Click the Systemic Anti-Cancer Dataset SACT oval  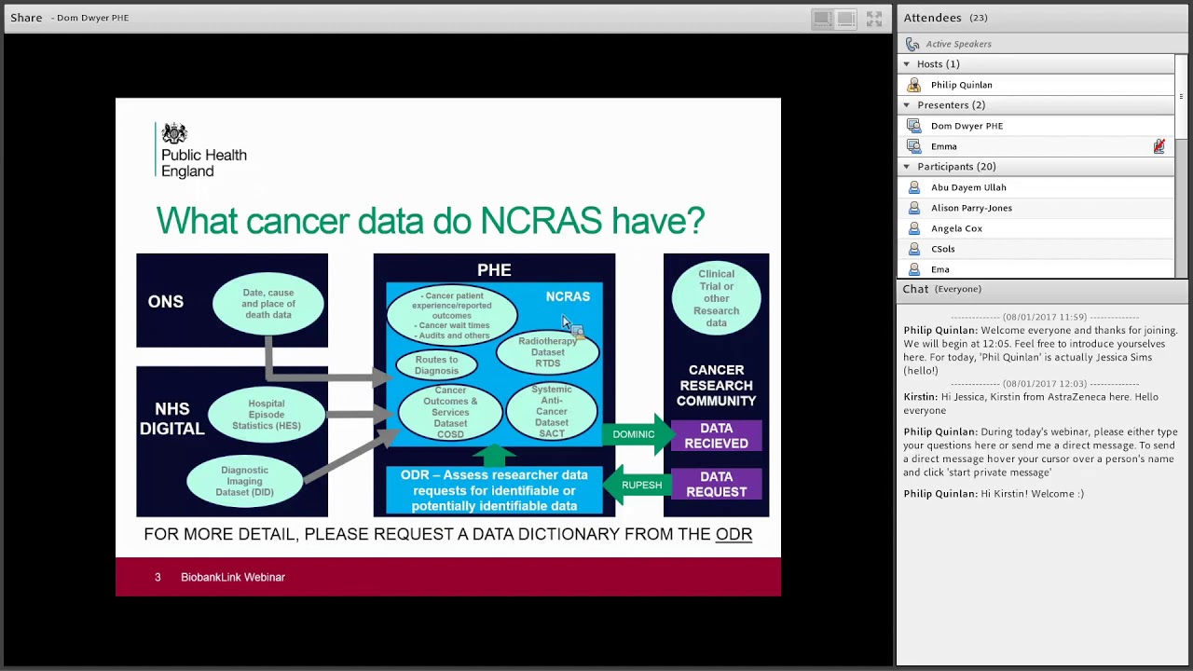click(x=551, y=411)
